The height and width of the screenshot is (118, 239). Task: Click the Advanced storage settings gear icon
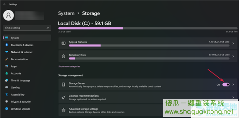tap(63, 110)
